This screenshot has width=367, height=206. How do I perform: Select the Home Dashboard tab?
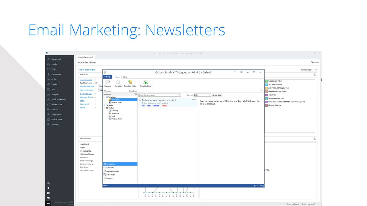[85, 57]
